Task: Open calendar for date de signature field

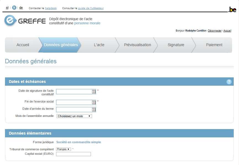Action: (94, 92)
